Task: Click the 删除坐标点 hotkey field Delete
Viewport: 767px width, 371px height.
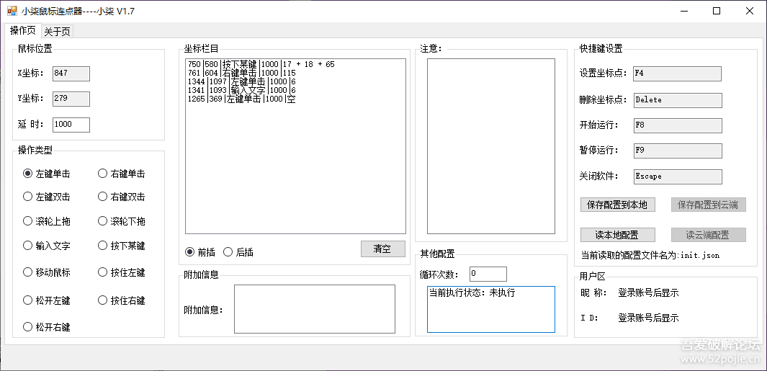Action: tap(678, 100)
